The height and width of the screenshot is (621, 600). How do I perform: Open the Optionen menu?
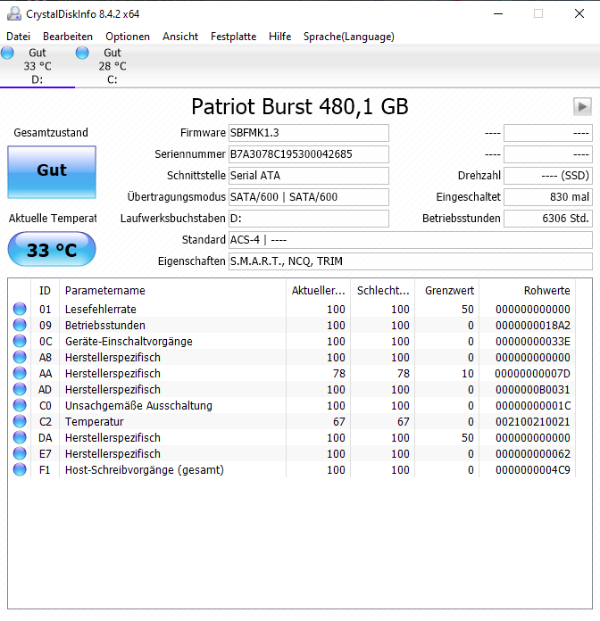[128, 37]
